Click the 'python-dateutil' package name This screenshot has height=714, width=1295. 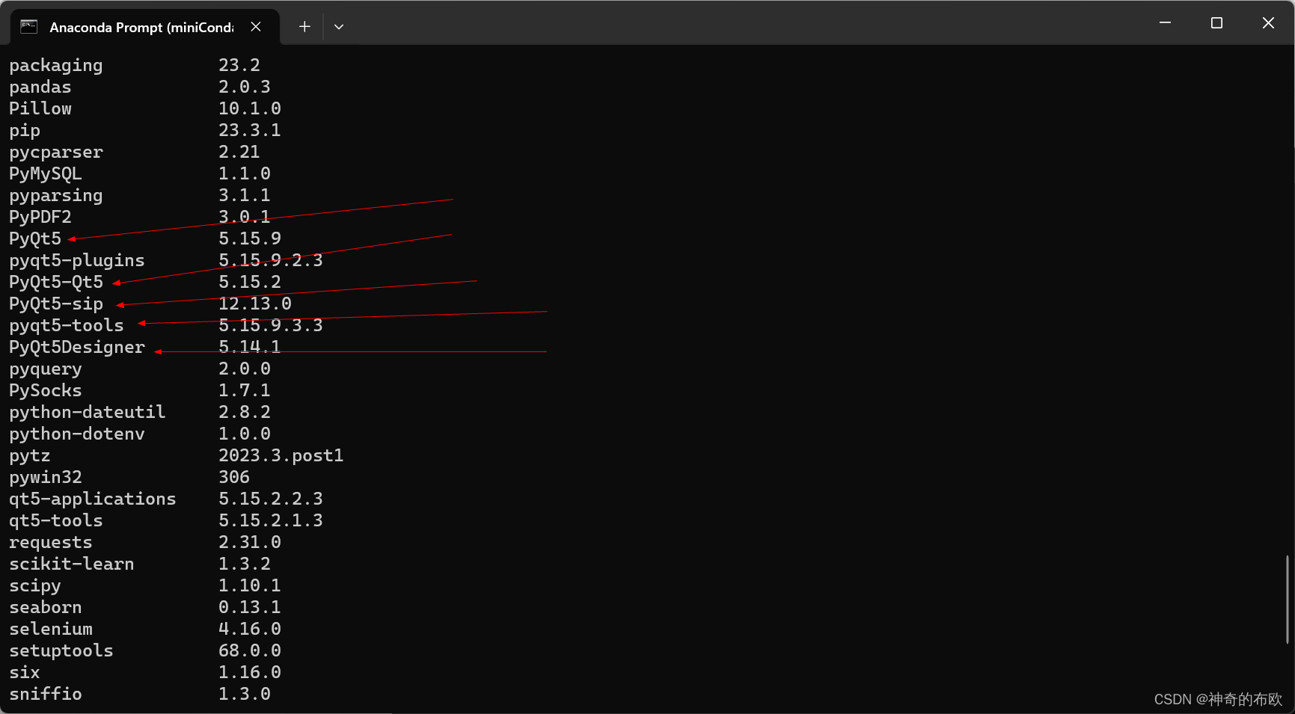coord(88,413)
